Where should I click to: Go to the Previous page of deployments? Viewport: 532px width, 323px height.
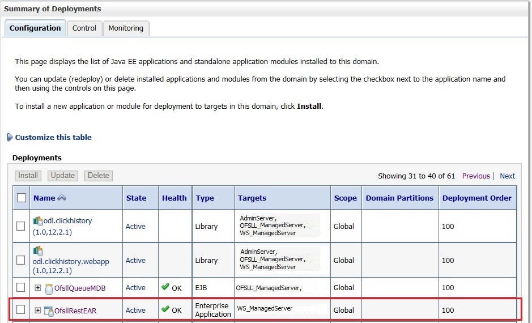(476, 176)
